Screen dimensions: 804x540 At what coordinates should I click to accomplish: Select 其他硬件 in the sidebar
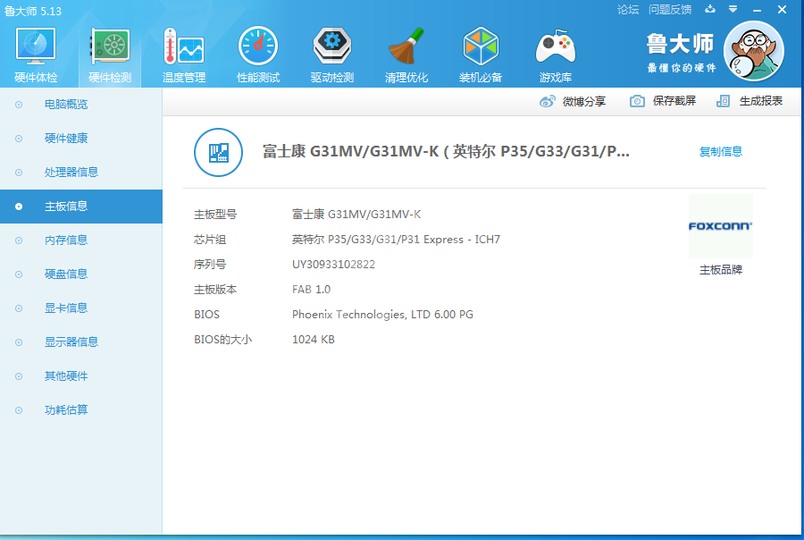(x=81, y=376)
